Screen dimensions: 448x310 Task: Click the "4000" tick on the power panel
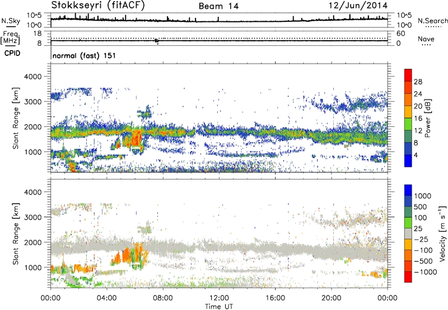[x=33, y=77]
